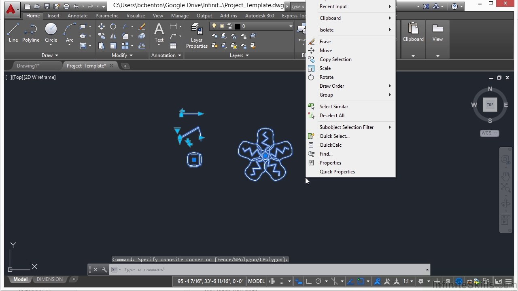Image resolution: width=518 pixels, height=291 pixels.
Task: Click the Help question mark icon
Action: 454,6
